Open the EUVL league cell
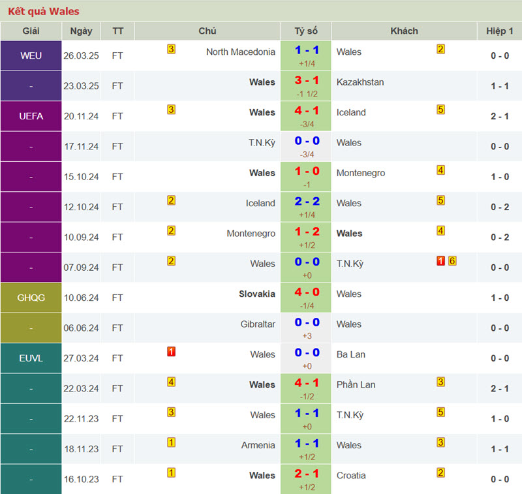This screenshot has width=522, height=494. (x=31, y=358)
